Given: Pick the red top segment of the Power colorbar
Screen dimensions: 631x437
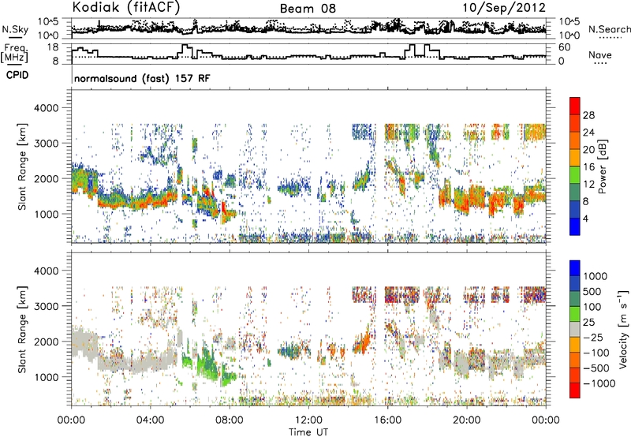Looking at the screenshot, I should (575, 106).
